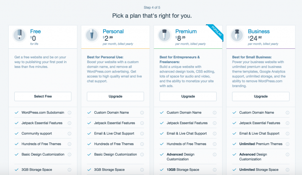The height and width of the screenshot is (175, 302).
Task: Upgrade to the Business plan
Action: coord(260,96)
